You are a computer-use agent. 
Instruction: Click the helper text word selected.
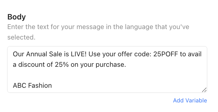coord(21,37)
